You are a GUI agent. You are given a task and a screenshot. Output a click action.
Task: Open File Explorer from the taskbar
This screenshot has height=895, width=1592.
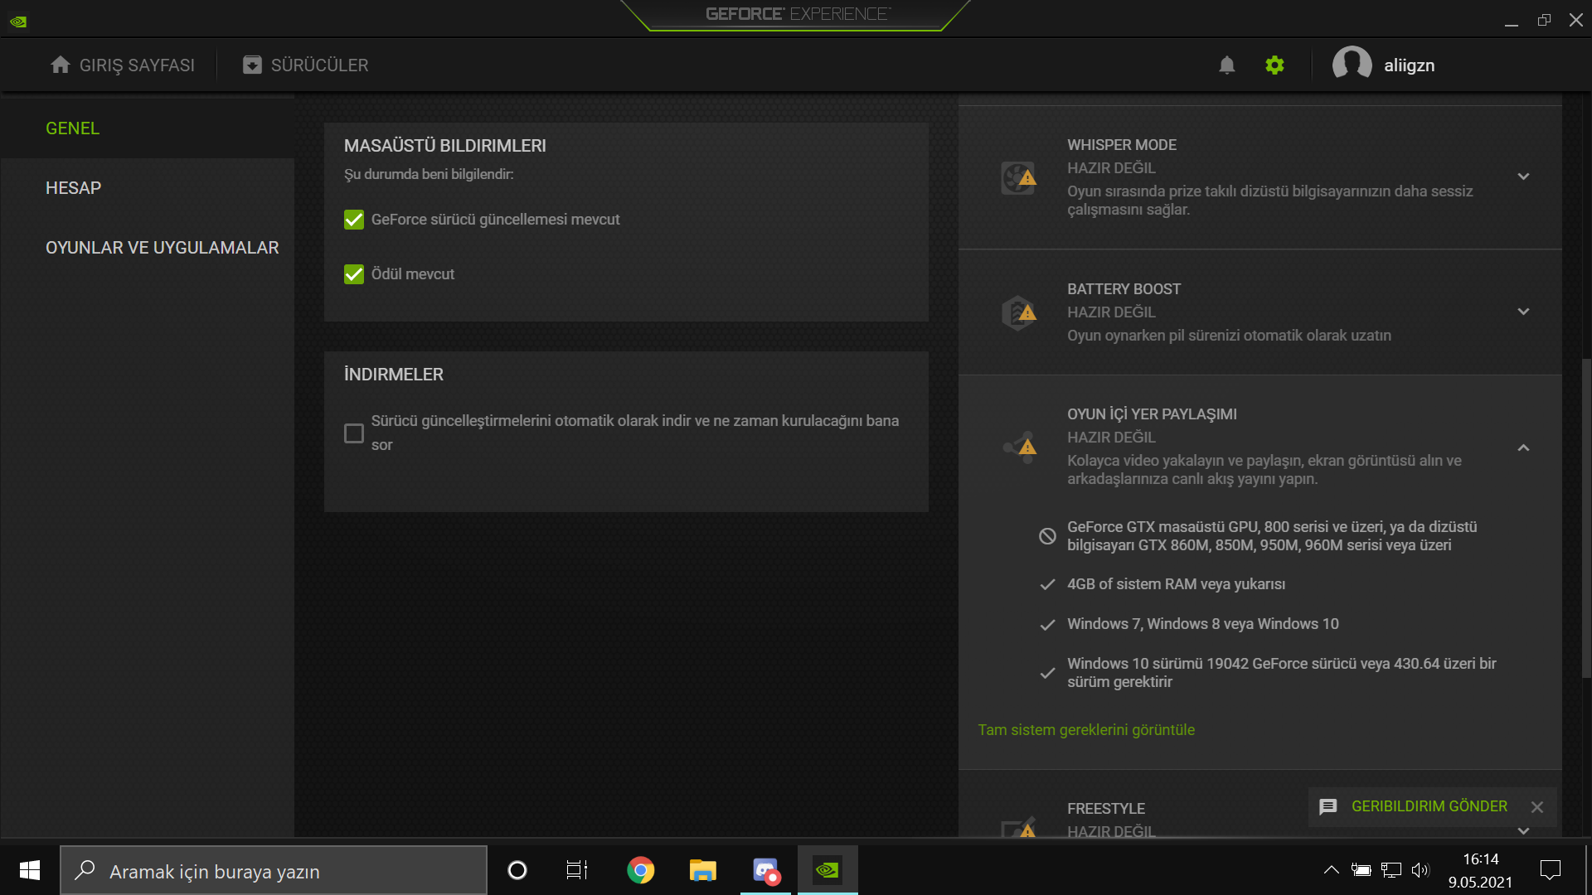702,870
